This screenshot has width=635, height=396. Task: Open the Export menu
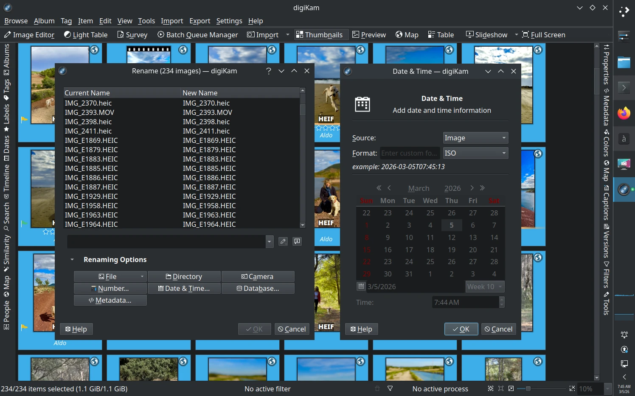199,21
